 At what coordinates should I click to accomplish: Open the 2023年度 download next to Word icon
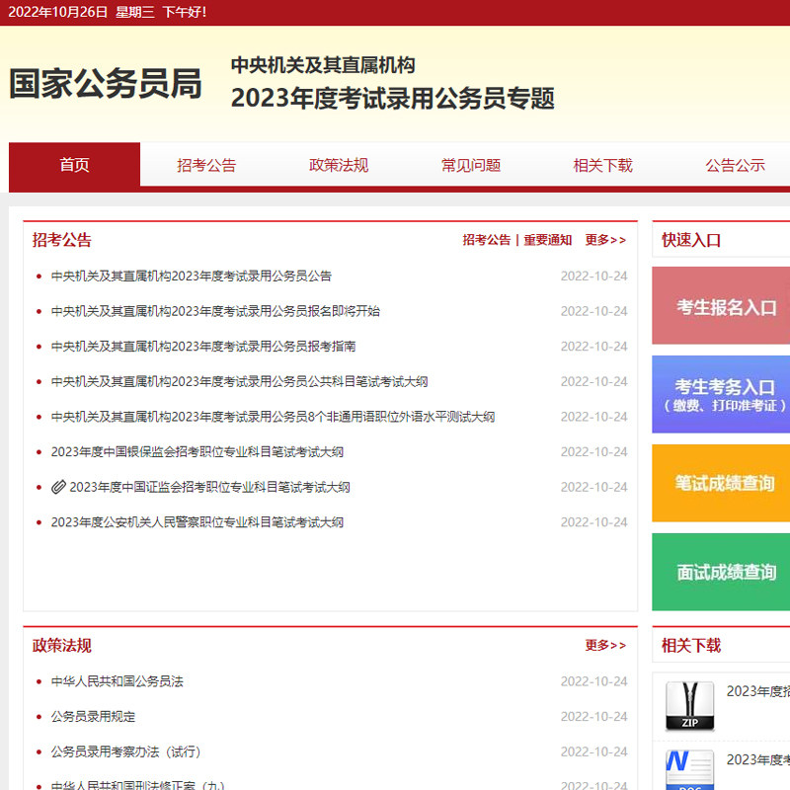coord(758,759)
